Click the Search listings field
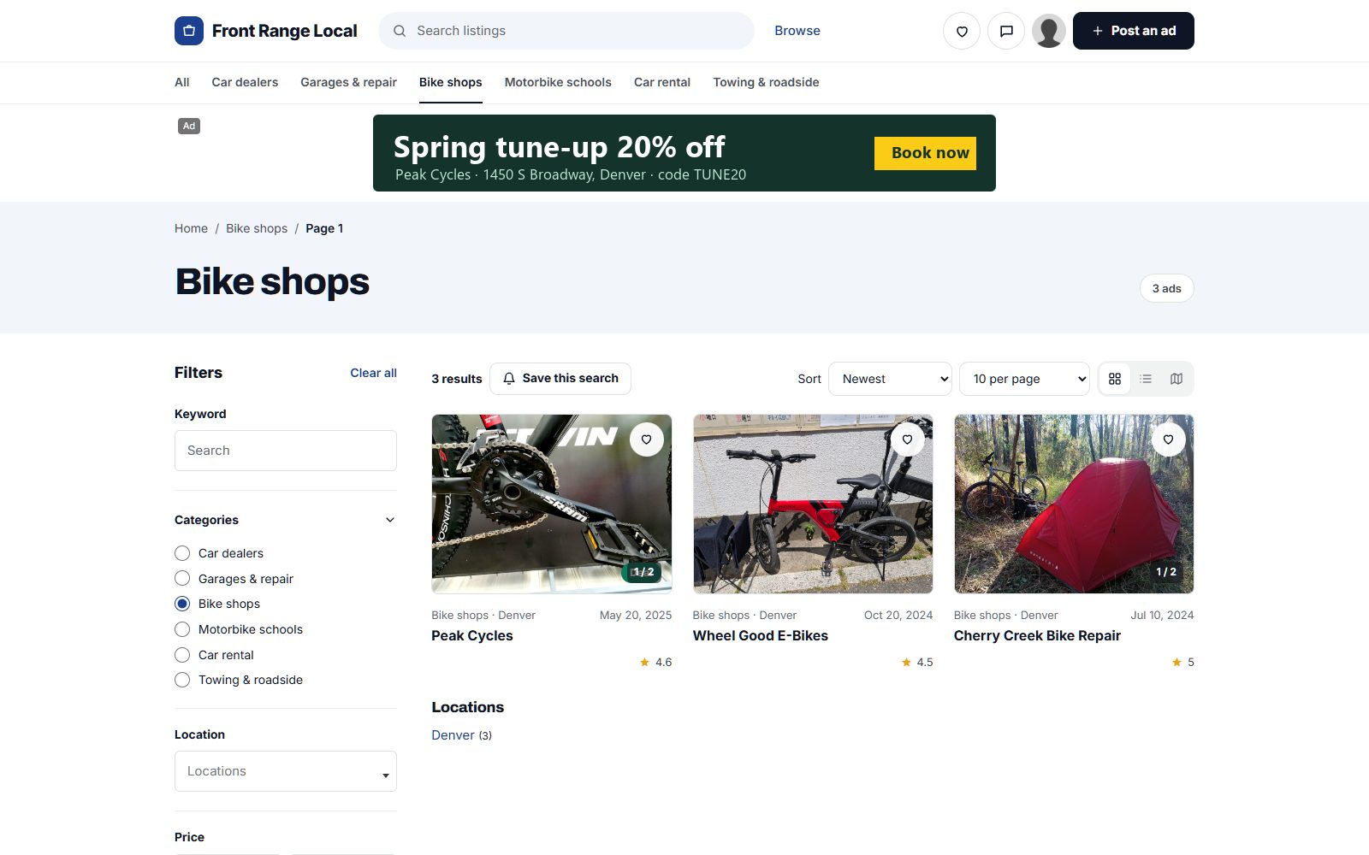1369x855 pixels. point(566,31)
